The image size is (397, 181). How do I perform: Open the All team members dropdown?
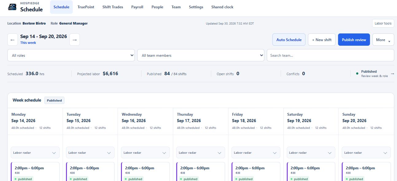click(x=201, y=55)
